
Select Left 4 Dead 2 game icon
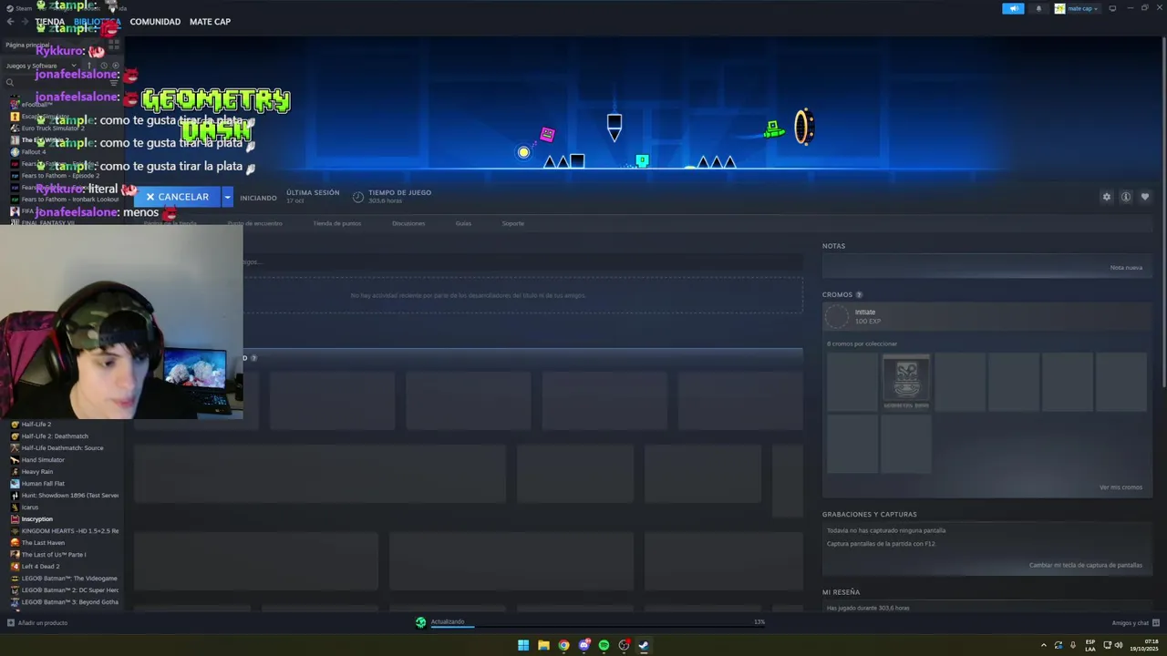coord(15,567)
